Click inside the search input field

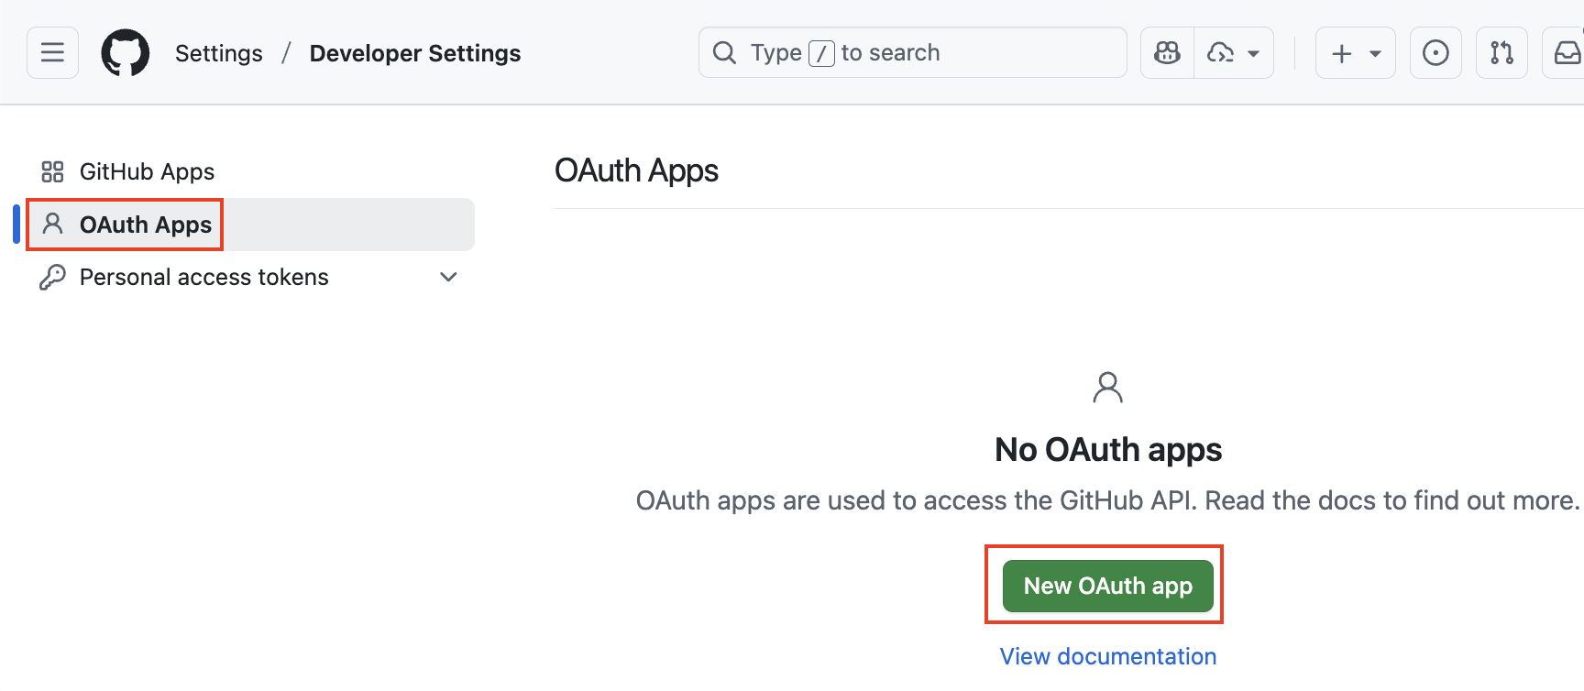click(917, 52)
